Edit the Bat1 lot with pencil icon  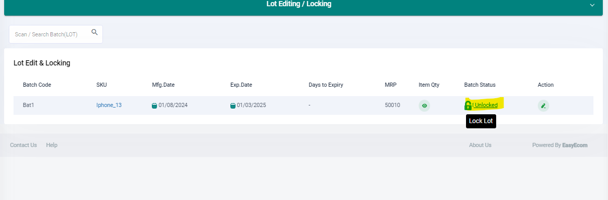(543, 105)
